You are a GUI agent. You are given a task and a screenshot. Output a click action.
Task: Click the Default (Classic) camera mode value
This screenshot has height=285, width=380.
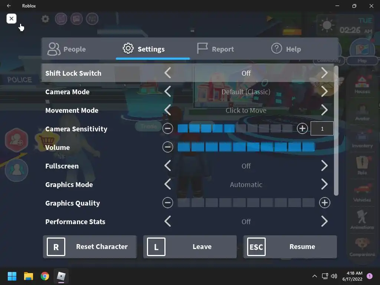(x=246, y=92)
